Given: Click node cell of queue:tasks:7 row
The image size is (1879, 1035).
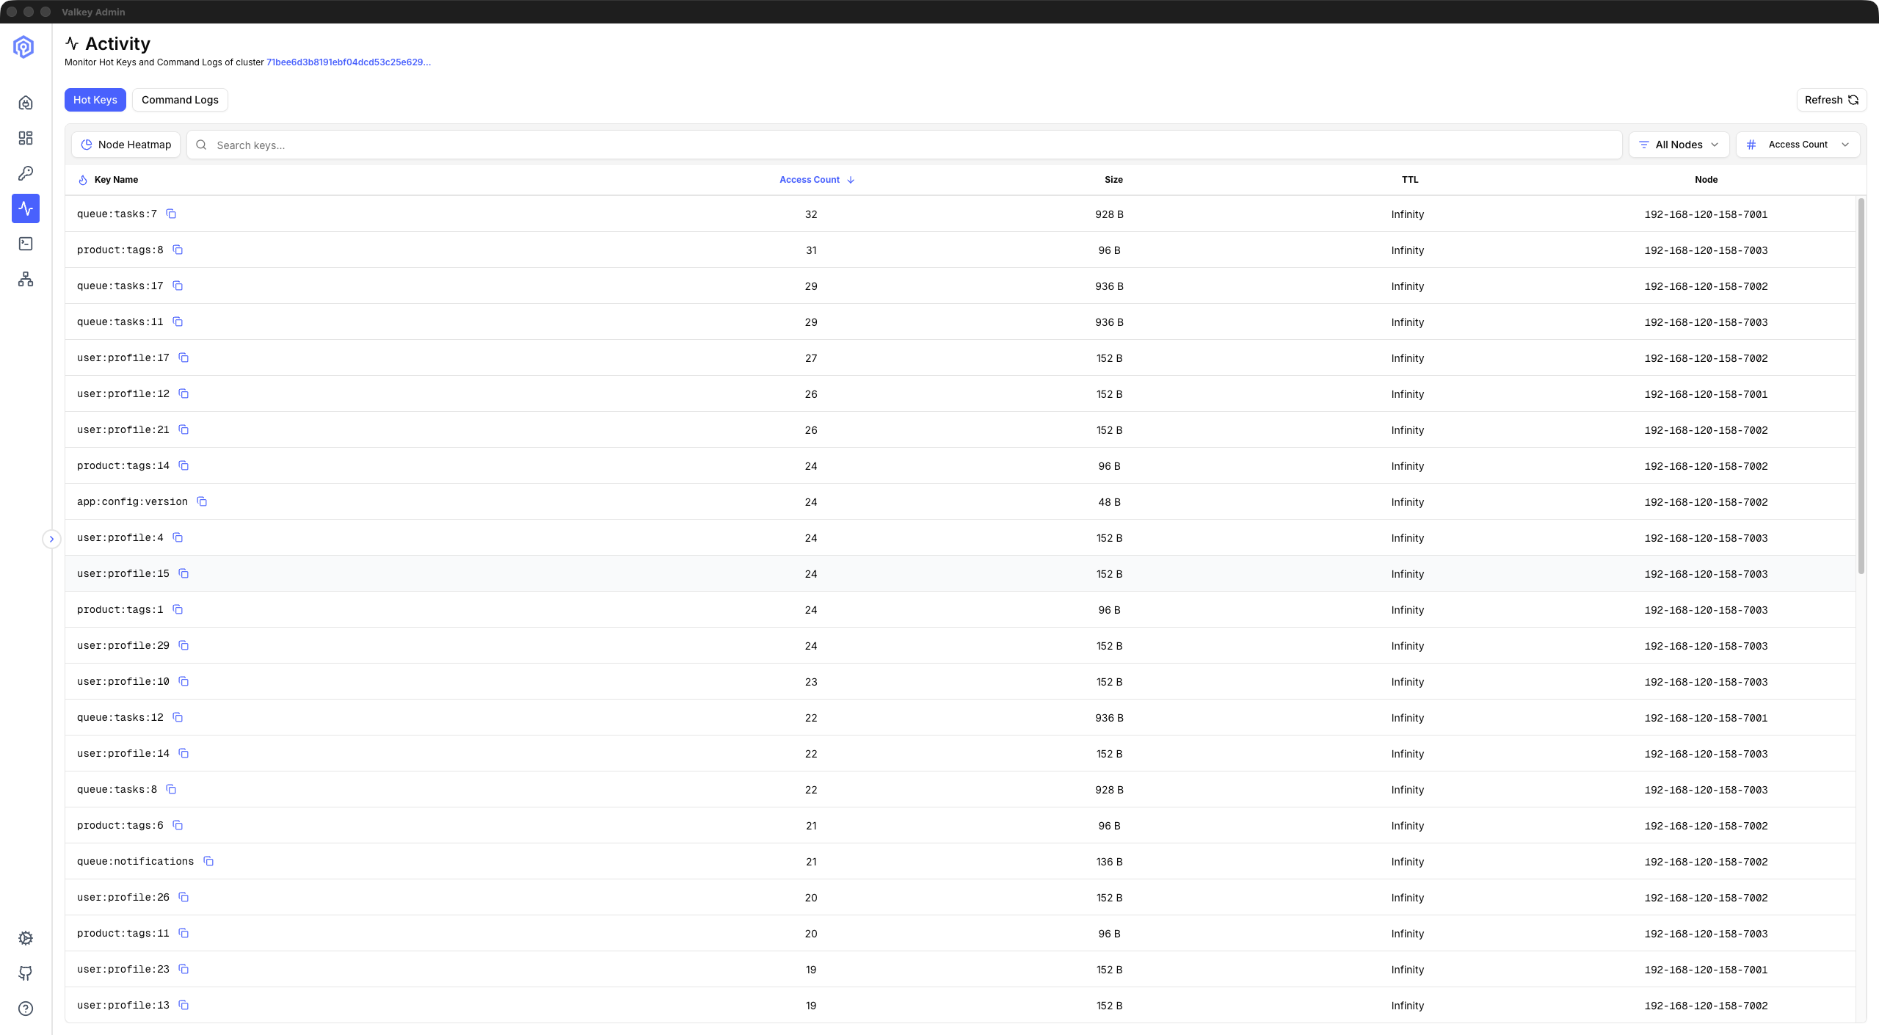Looking at the screenshot, I should 1706,214.
